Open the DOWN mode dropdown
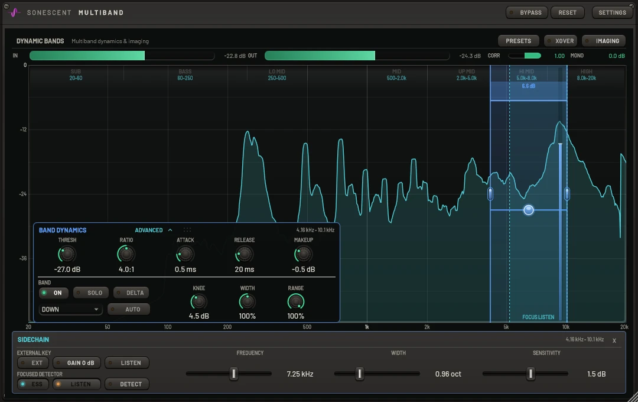The height and width of the screenshot is (402, 638). point(70,310)
